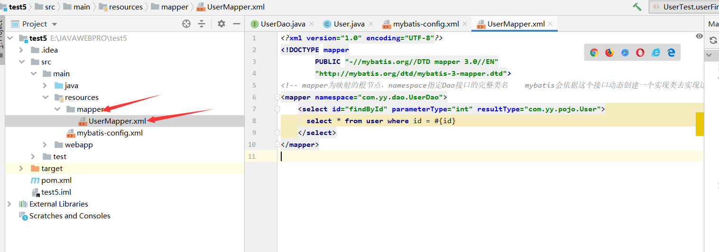The image size is (719, 252).
Task: Close the User.java tab
Action: click(x=371, y=24)
